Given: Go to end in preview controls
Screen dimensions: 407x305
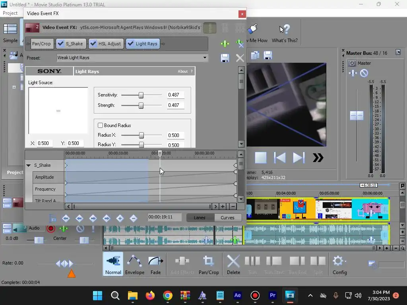Looking at the screenshot, I should click(299, 158).
